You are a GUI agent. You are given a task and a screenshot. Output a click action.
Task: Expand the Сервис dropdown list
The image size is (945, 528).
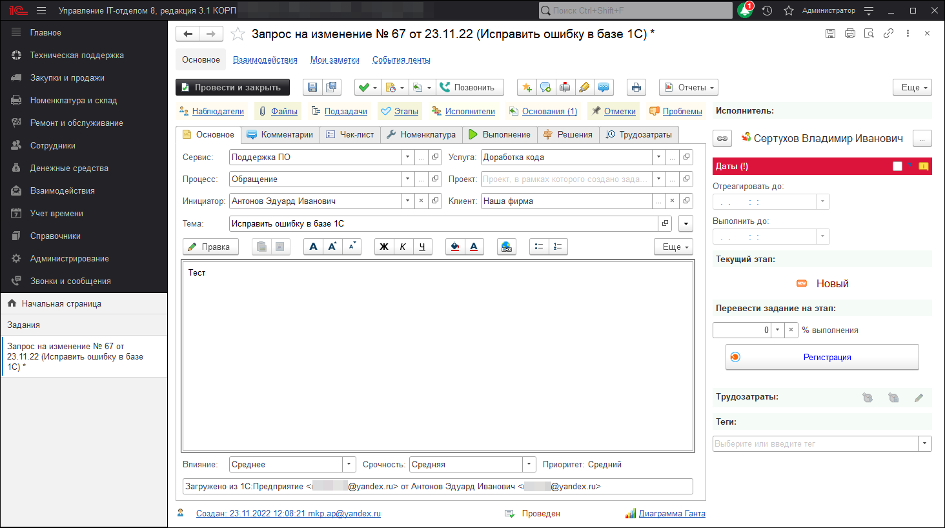(407, 157)
